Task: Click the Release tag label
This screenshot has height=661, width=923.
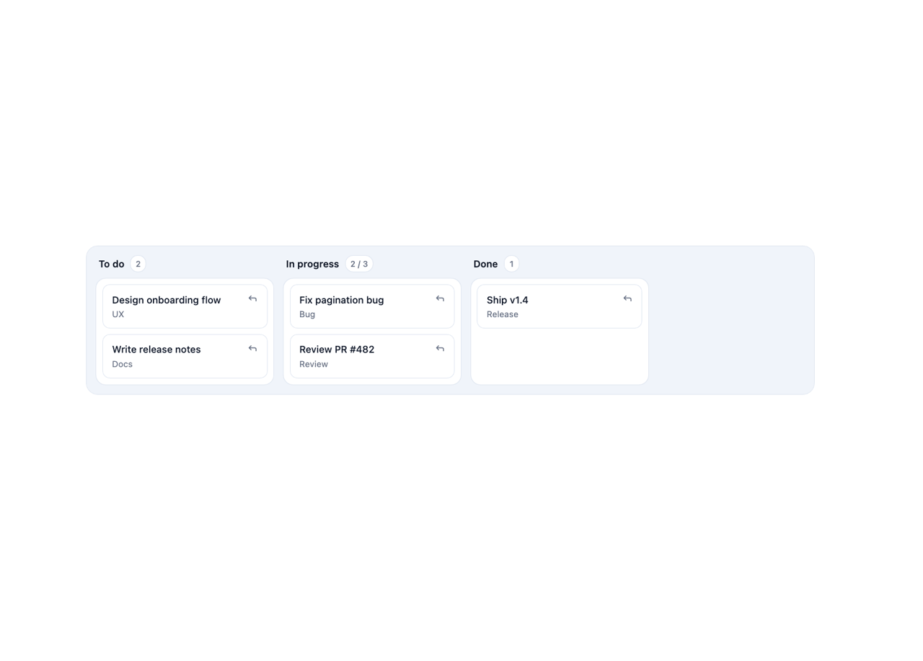Action: coord(503,314)
